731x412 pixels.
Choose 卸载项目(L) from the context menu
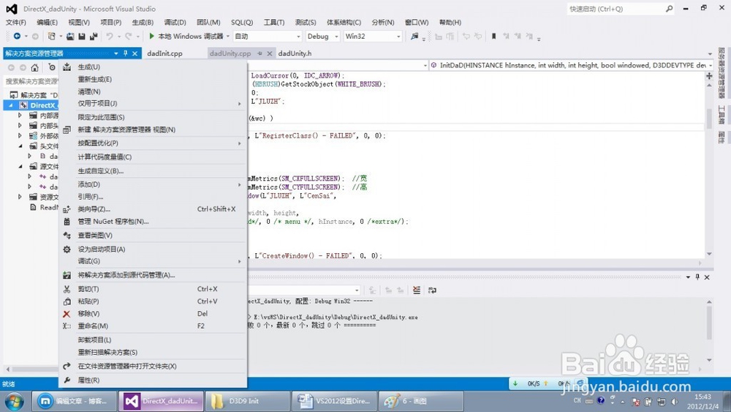pyautogui.click(x=154, y=340)
